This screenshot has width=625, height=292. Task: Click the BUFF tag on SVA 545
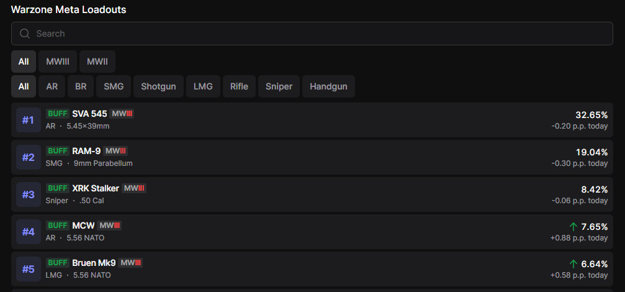pyautogui.click(x=58, y=114)
